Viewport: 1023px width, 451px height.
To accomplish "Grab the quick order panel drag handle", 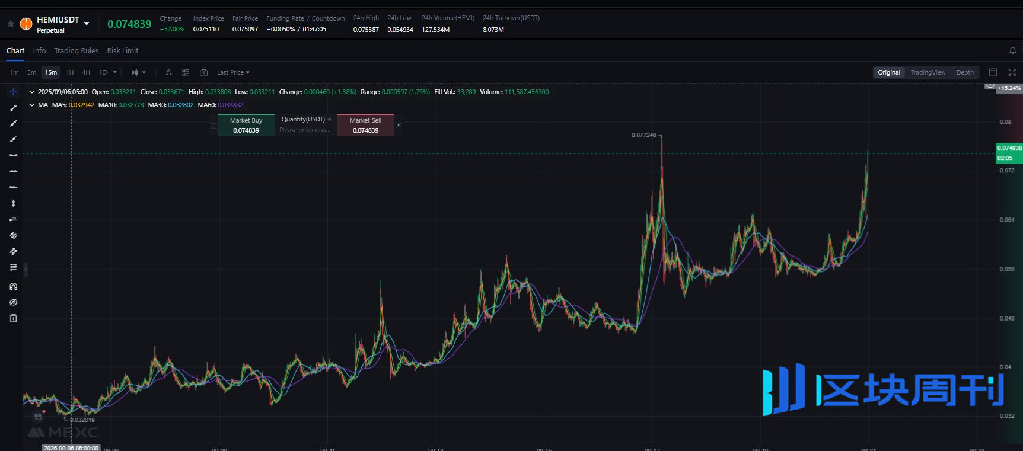I will pyautogui.click(x=213, y=126).
